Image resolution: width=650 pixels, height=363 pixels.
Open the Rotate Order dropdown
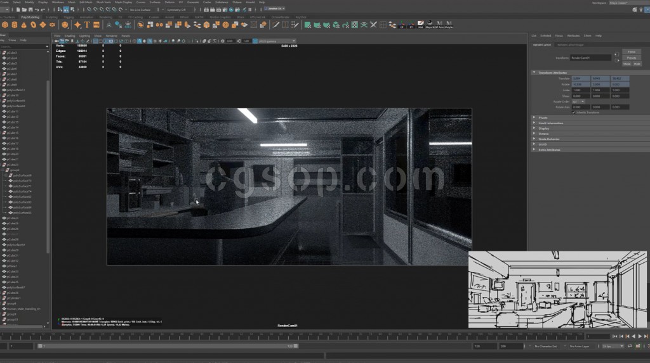(578, 101)
